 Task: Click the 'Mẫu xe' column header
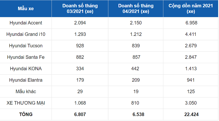tap(26, 9)
